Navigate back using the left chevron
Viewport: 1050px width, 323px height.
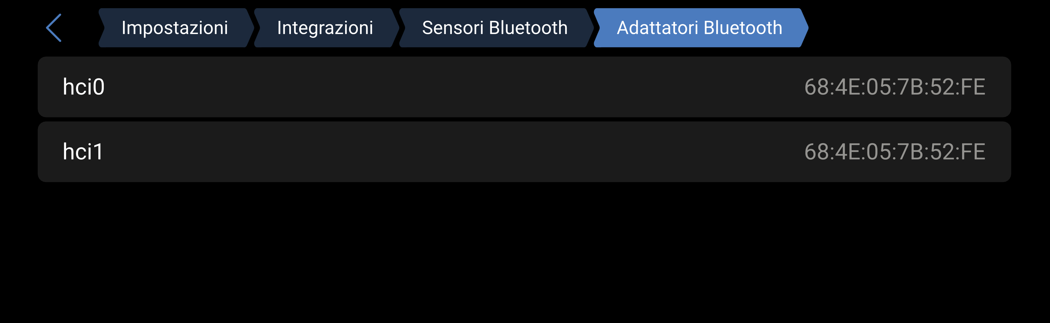click(54, 28)
